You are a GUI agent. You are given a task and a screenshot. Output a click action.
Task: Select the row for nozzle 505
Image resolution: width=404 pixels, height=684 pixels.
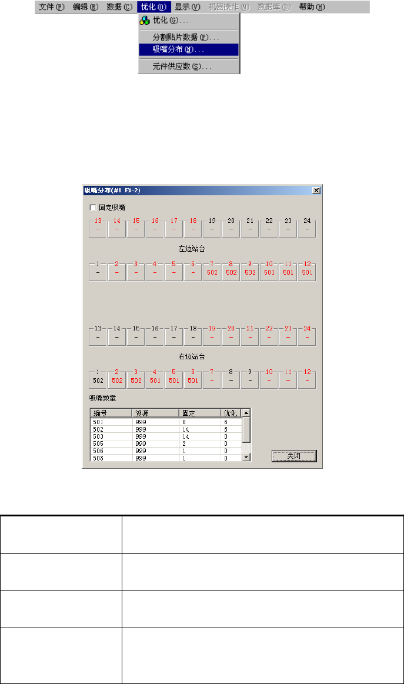point(166,443)
